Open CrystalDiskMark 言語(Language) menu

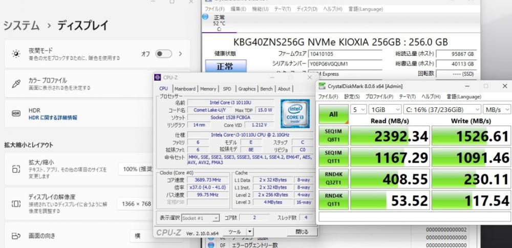(464, 97)
